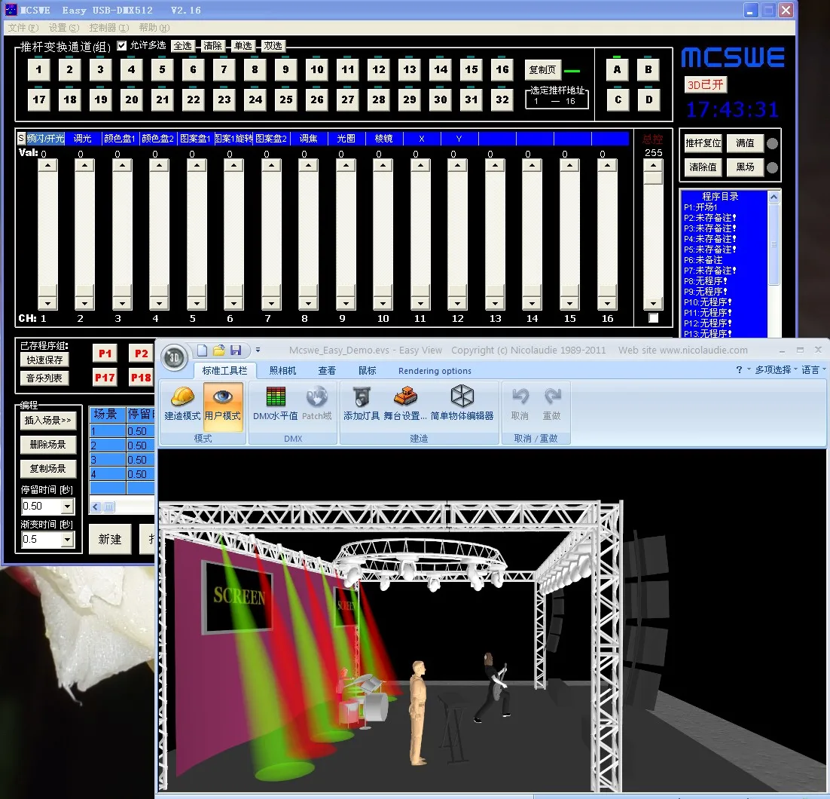This screenshot has width=830, height=799.
Task: Click the Redo (重做) arrow icon
Action: [x=551, y=396]
